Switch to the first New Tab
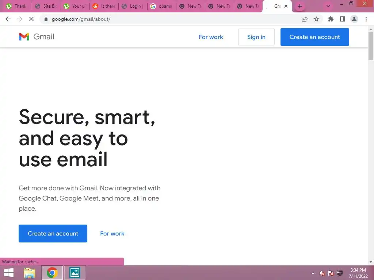The height and width of the screenshot is (280, 374). [x=191, y=6]
